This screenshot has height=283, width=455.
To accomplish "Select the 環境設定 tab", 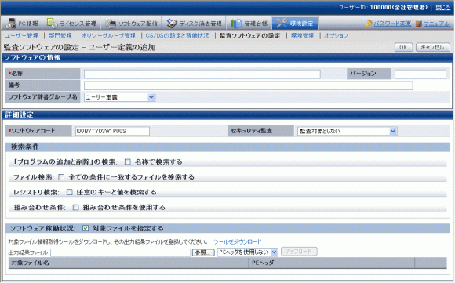I will coord(295,24).
